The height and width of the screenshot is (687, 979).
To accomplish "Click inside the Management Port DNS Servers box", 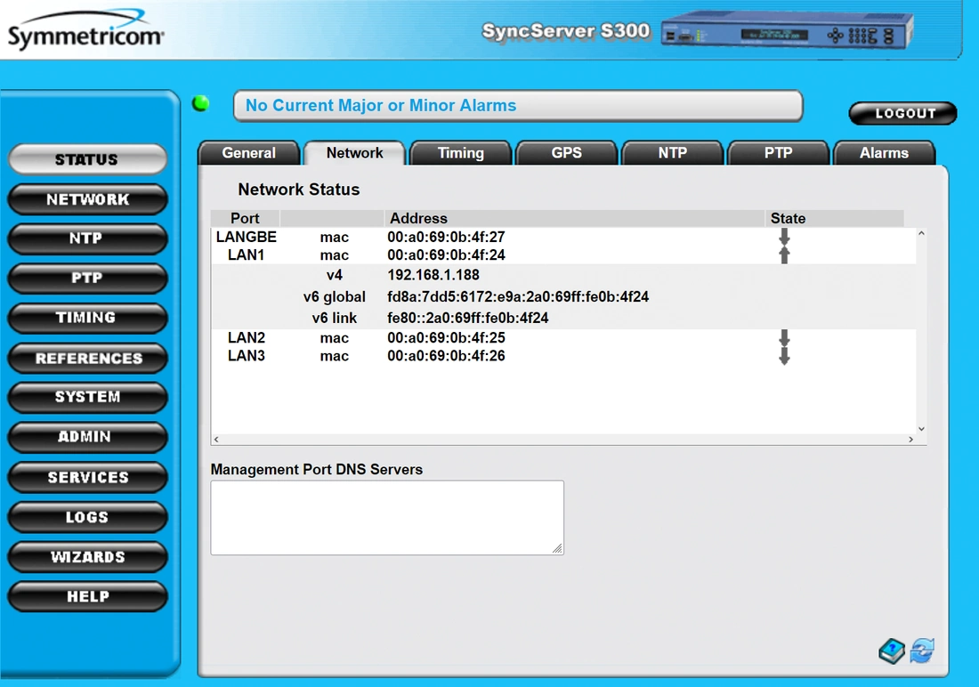I will [x=387, y=517].
